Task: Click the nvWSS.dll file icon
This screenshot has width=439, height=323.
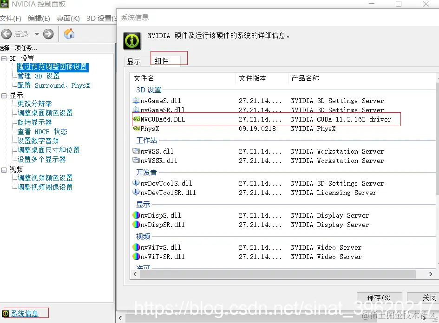Action: (136, 151)
